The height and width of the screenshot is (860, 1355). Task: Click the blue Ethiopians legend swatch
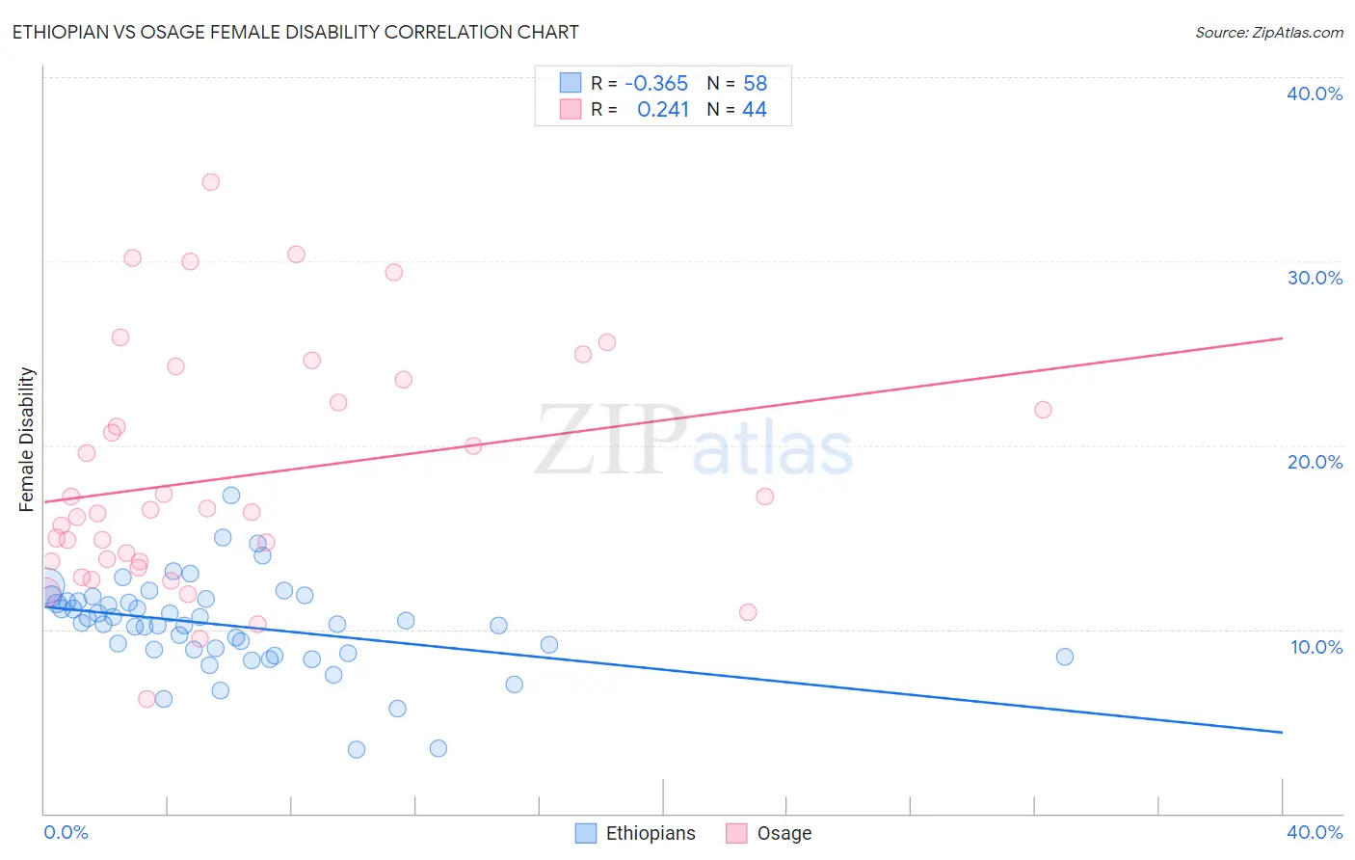[585, 833]
